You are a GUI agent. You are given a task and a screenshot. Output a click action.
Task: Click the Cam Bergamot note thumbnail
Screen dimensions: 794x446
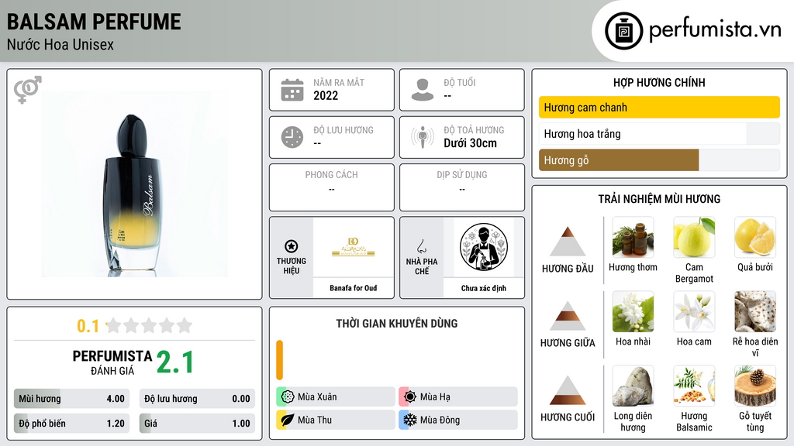694,237
